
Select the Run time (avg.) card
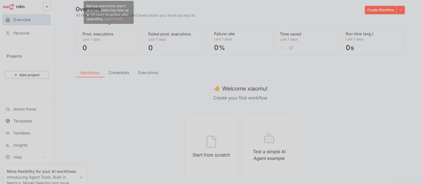tap(372, 41)
